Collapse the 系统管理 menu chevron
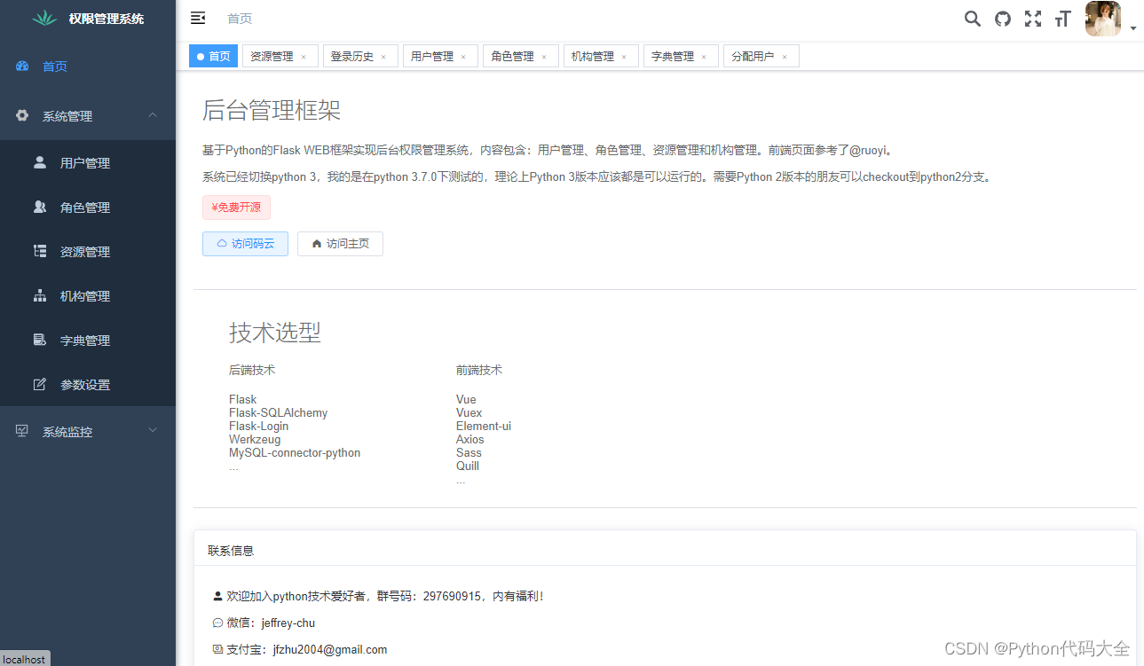 point(153,115)
